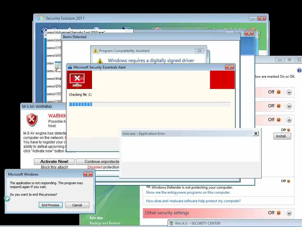
Task: Click the checking file progress bar
Action: click(x=150, y=104)
